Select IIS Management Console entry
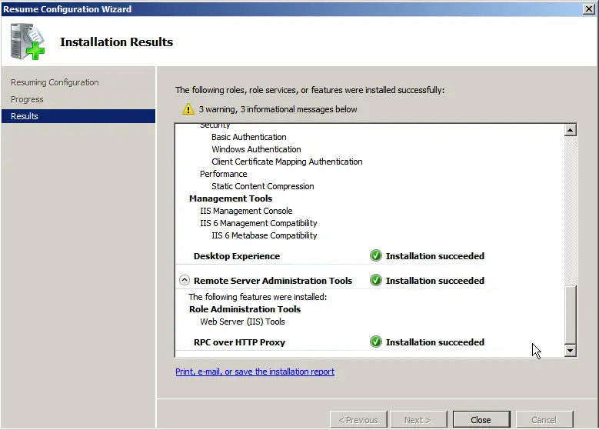 pyautogui.click(x=246, y=211)
